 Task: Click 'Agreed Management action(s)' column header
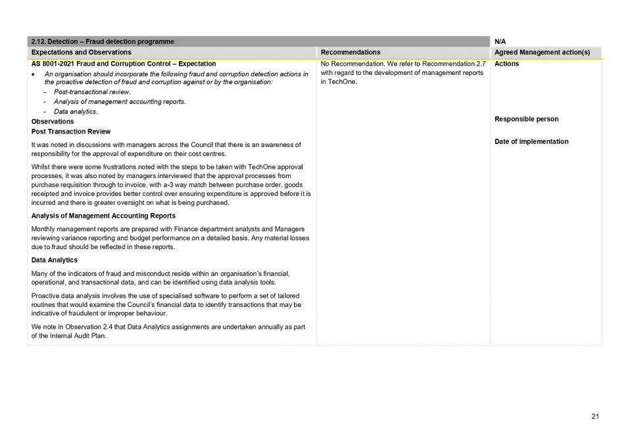(x=542, y=53)
